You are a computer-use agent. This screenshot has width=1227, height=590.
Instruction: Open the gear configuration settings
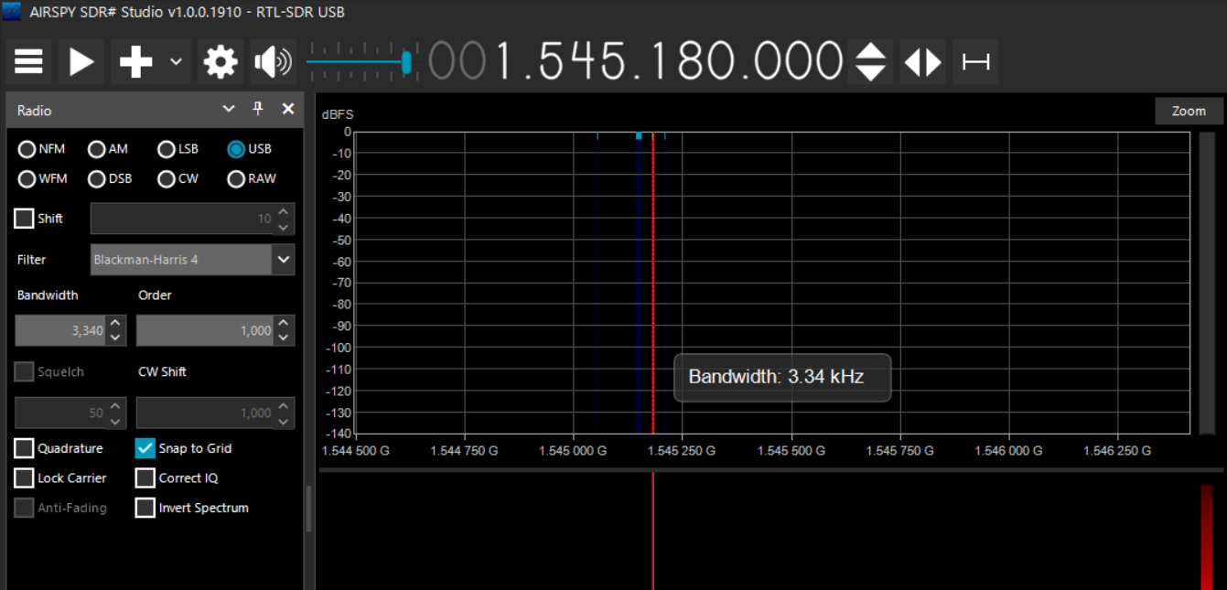point(221,62)
